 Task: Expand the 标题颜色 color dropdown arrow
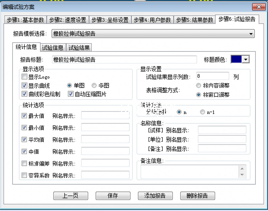[x=245, y=60]
